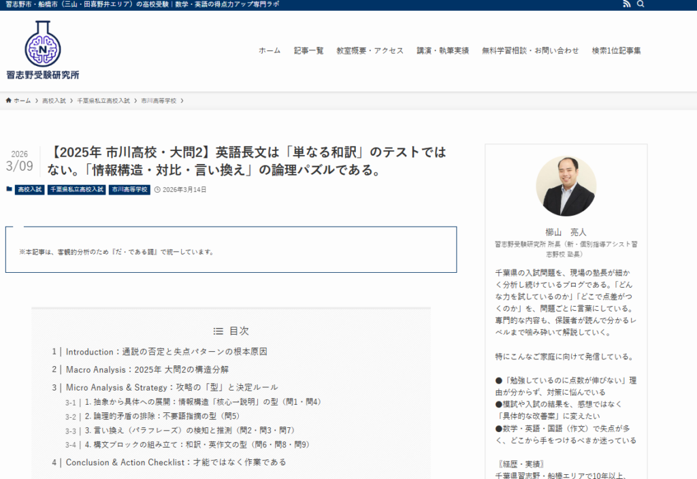Select 検索1位記事集 in the menu

(x=616, y=50)
